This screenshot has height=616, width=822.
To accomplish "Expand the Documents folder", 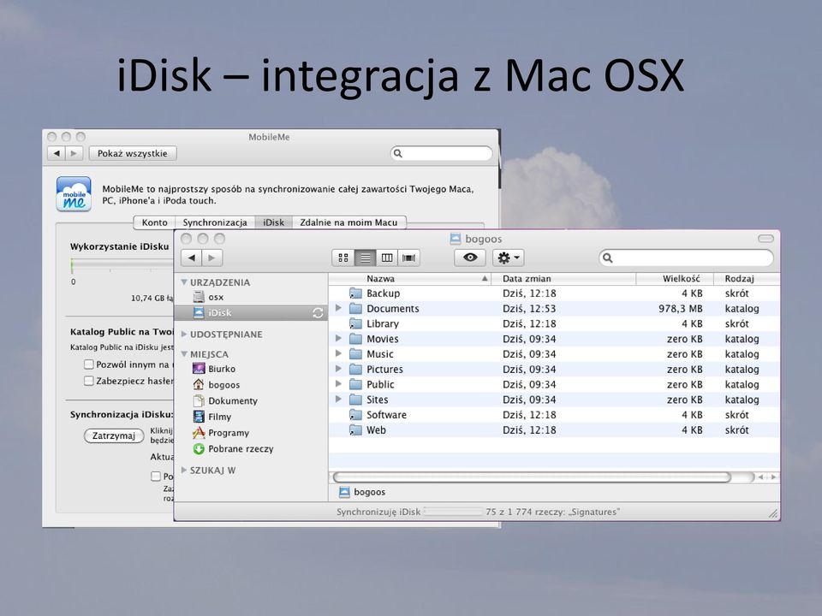I will (x=339, y=308).
